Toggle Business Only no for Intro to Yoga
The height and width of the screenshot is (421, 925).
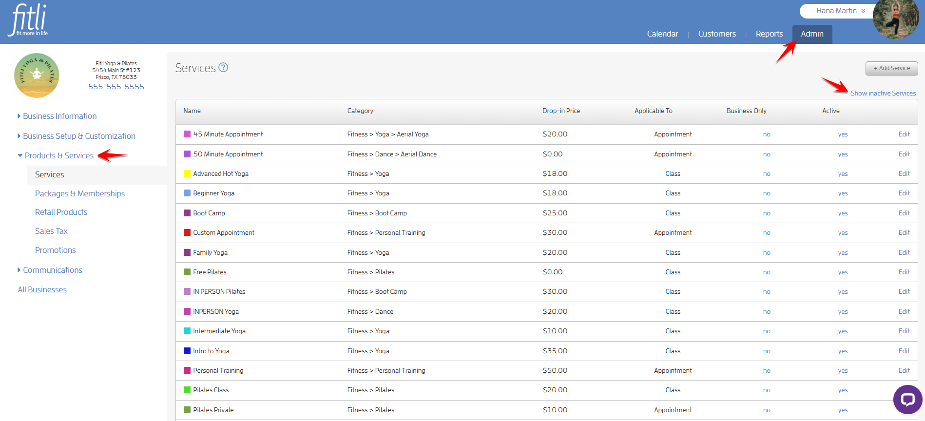pyautogui.click(x=767, y=351)
